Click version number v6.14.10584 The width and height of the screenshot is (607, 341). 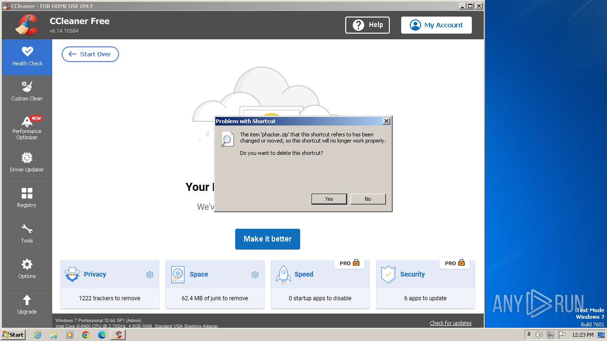pyautogui.click(x=64, y=31)
